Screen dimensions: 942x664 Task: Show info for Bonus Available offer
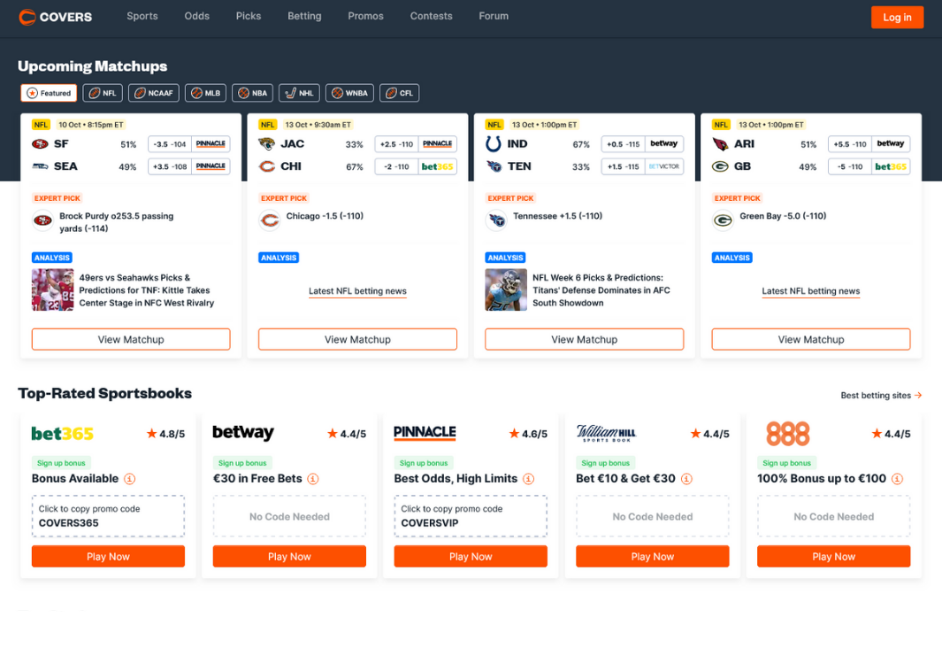(x=130, y=479)
